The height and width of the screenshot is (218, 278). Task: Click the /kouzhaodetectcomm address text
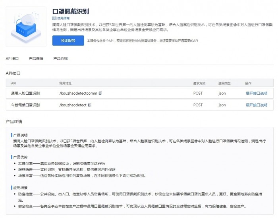pos(78,94)
